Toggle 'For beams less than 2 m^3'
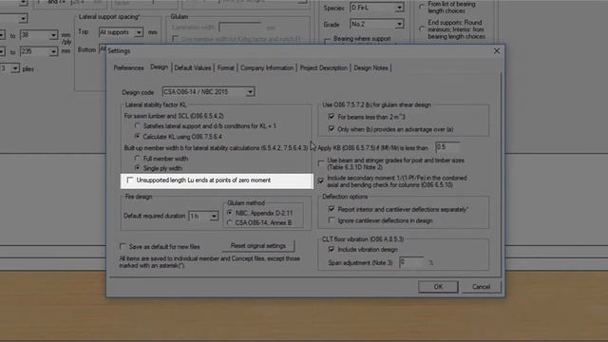Image resolution: width=608 pixels, height=342 pixels. coord(332,117)
